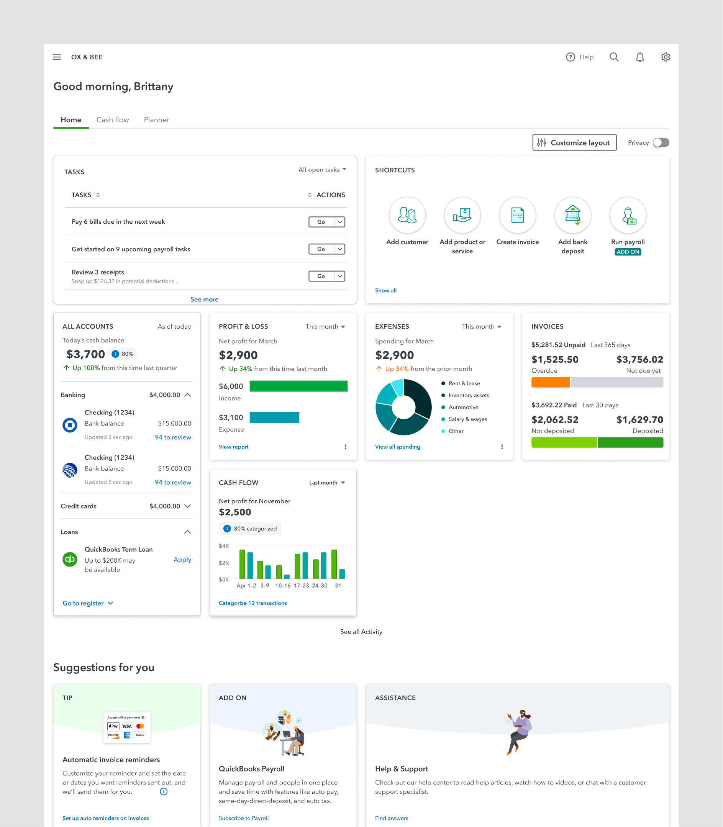This screenshot has height=827, width=723.
Task: Open the hamburger navigation menu
Action: tap(56, 57)
